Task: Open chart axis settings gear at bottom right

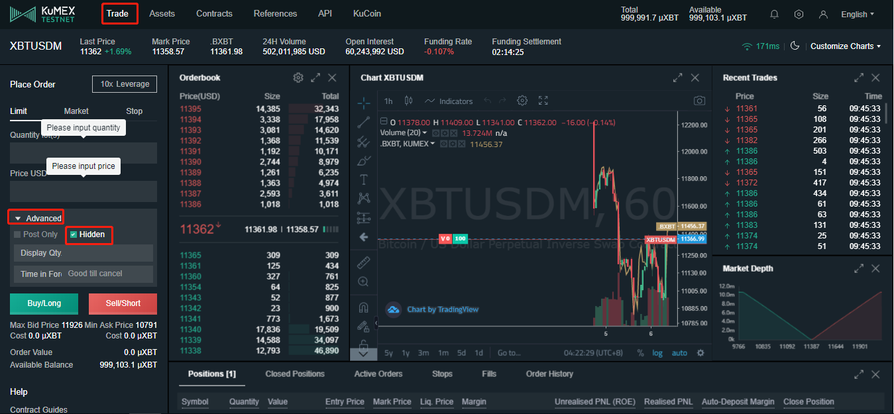Action: pos(700,353)
